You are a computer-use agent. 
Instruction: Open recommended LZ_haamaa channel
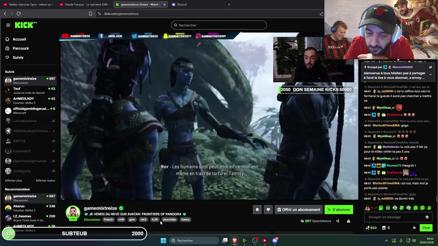[30, 218]
